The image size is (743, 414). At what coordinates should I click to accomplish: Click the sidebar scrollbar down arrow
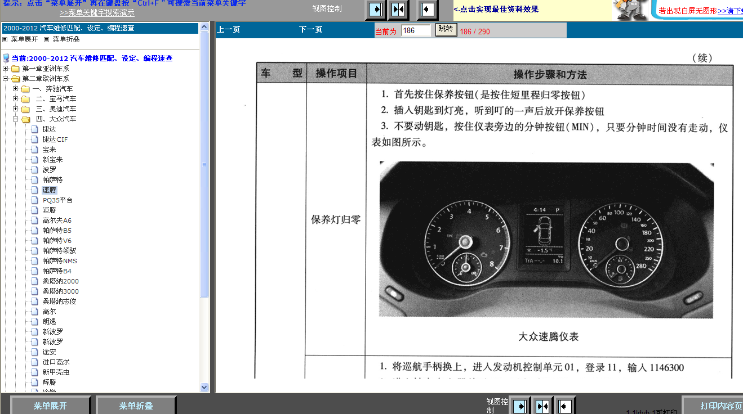pos(204,388)
